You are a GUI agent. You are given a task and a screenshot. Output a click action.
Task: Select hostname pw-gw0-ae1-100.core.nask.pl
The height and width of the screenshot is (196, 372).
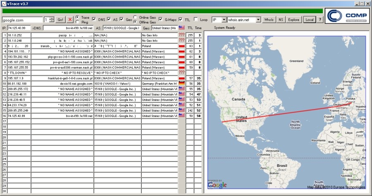point(62,62)
